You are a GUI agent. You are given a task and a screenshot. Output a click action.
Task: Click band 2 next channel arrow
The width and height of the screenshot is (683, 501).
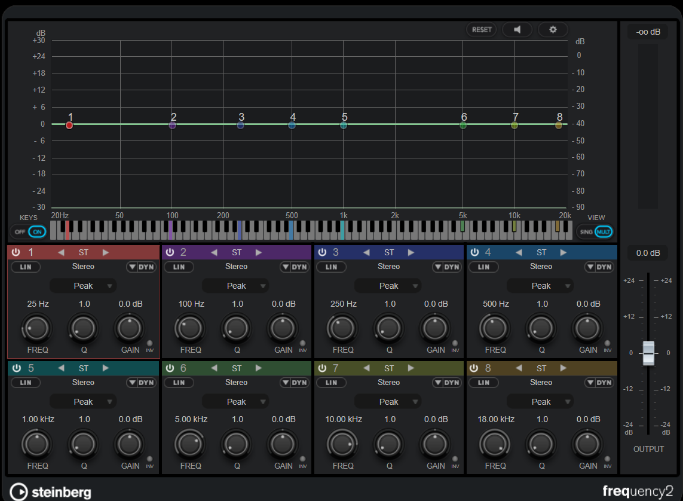tap(258, 252)
